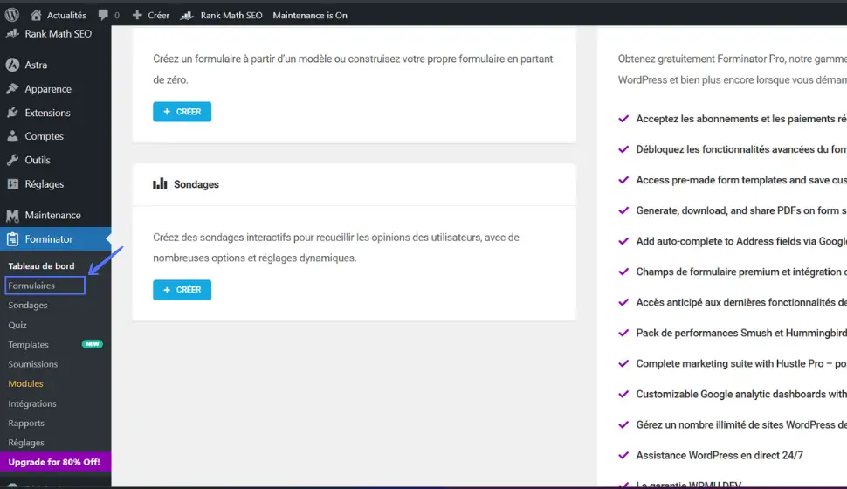Click 'Customizable Google analytic dashboards' line
The image size is (847, 489).
[x=741, y=395]
